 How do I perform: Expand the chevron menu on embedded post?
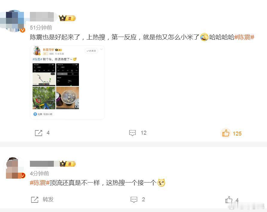(x=101, y=49)
